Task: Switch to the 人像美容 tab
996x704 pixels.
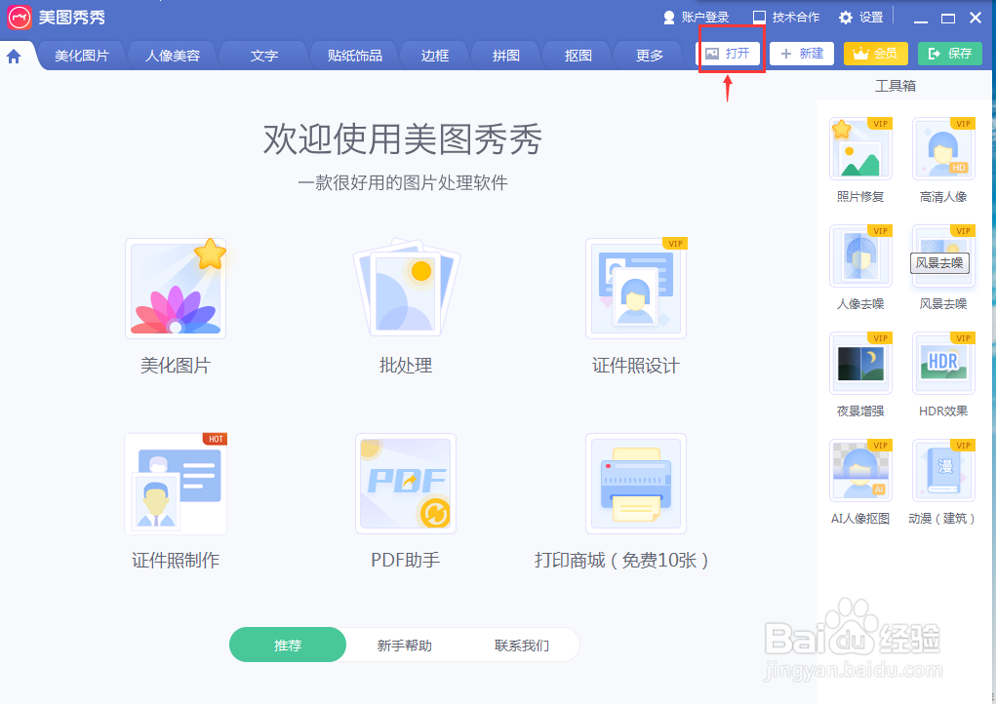Action: click(x=173, y=56)
